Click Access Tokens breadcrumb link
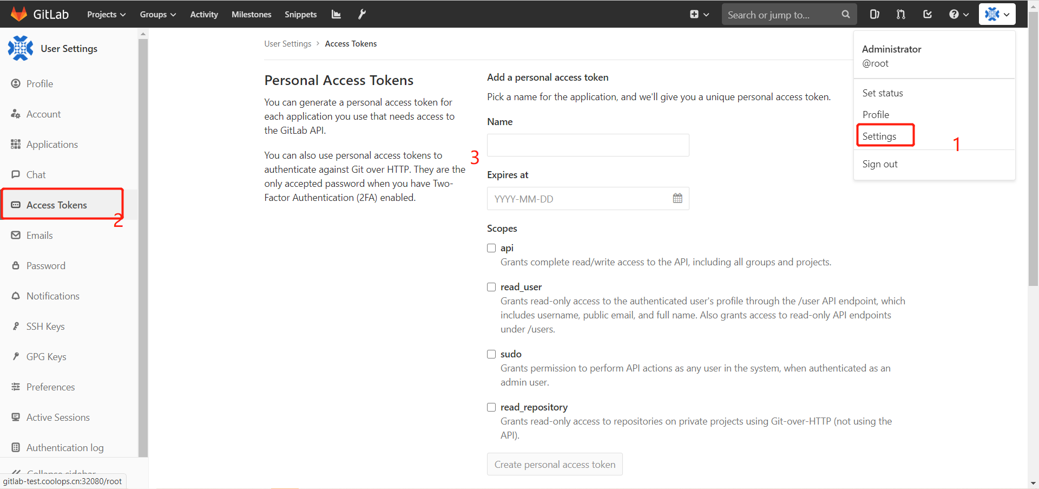The width and height of the screenshot is (1039, 489). coord(351,44)
